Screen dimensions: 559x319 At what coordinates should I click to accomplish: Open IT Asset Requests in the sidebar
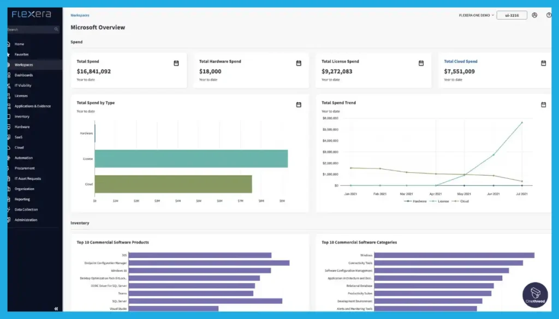pyautogui.click(x=27, y=178)
